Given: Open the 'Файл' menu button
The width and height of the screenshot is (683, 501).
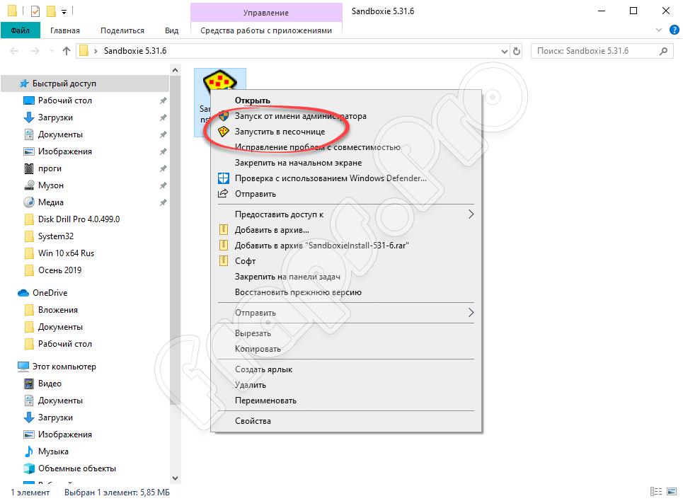Looking at the screenshot, I should tap(20, 30).
